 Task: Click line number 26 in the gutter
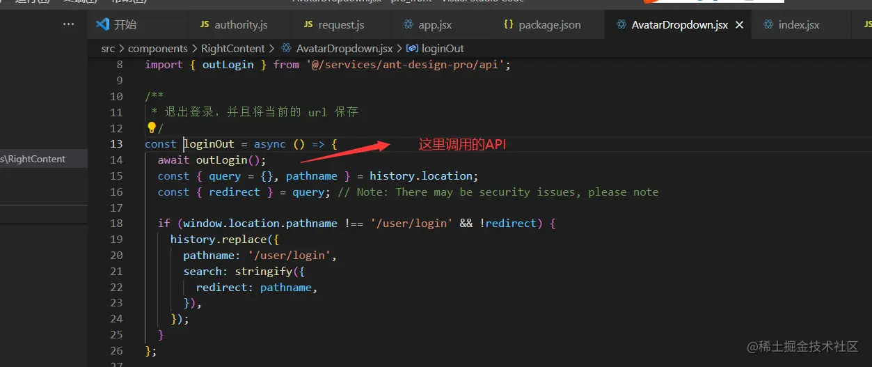116,351
